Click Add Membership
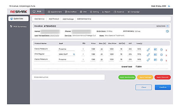This screenshot has width=180, height=108. pyautogui.click(x=84, y=19)
